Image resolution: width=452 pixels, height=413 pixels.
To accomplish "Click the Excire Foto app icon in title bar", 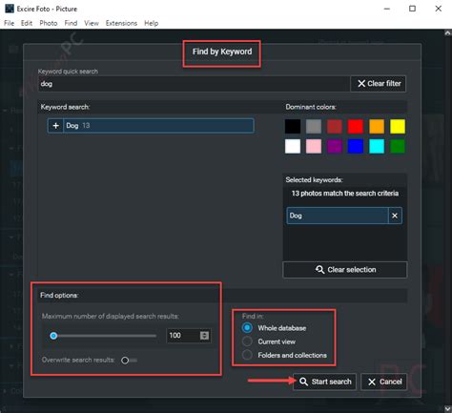I will point(10,9).
